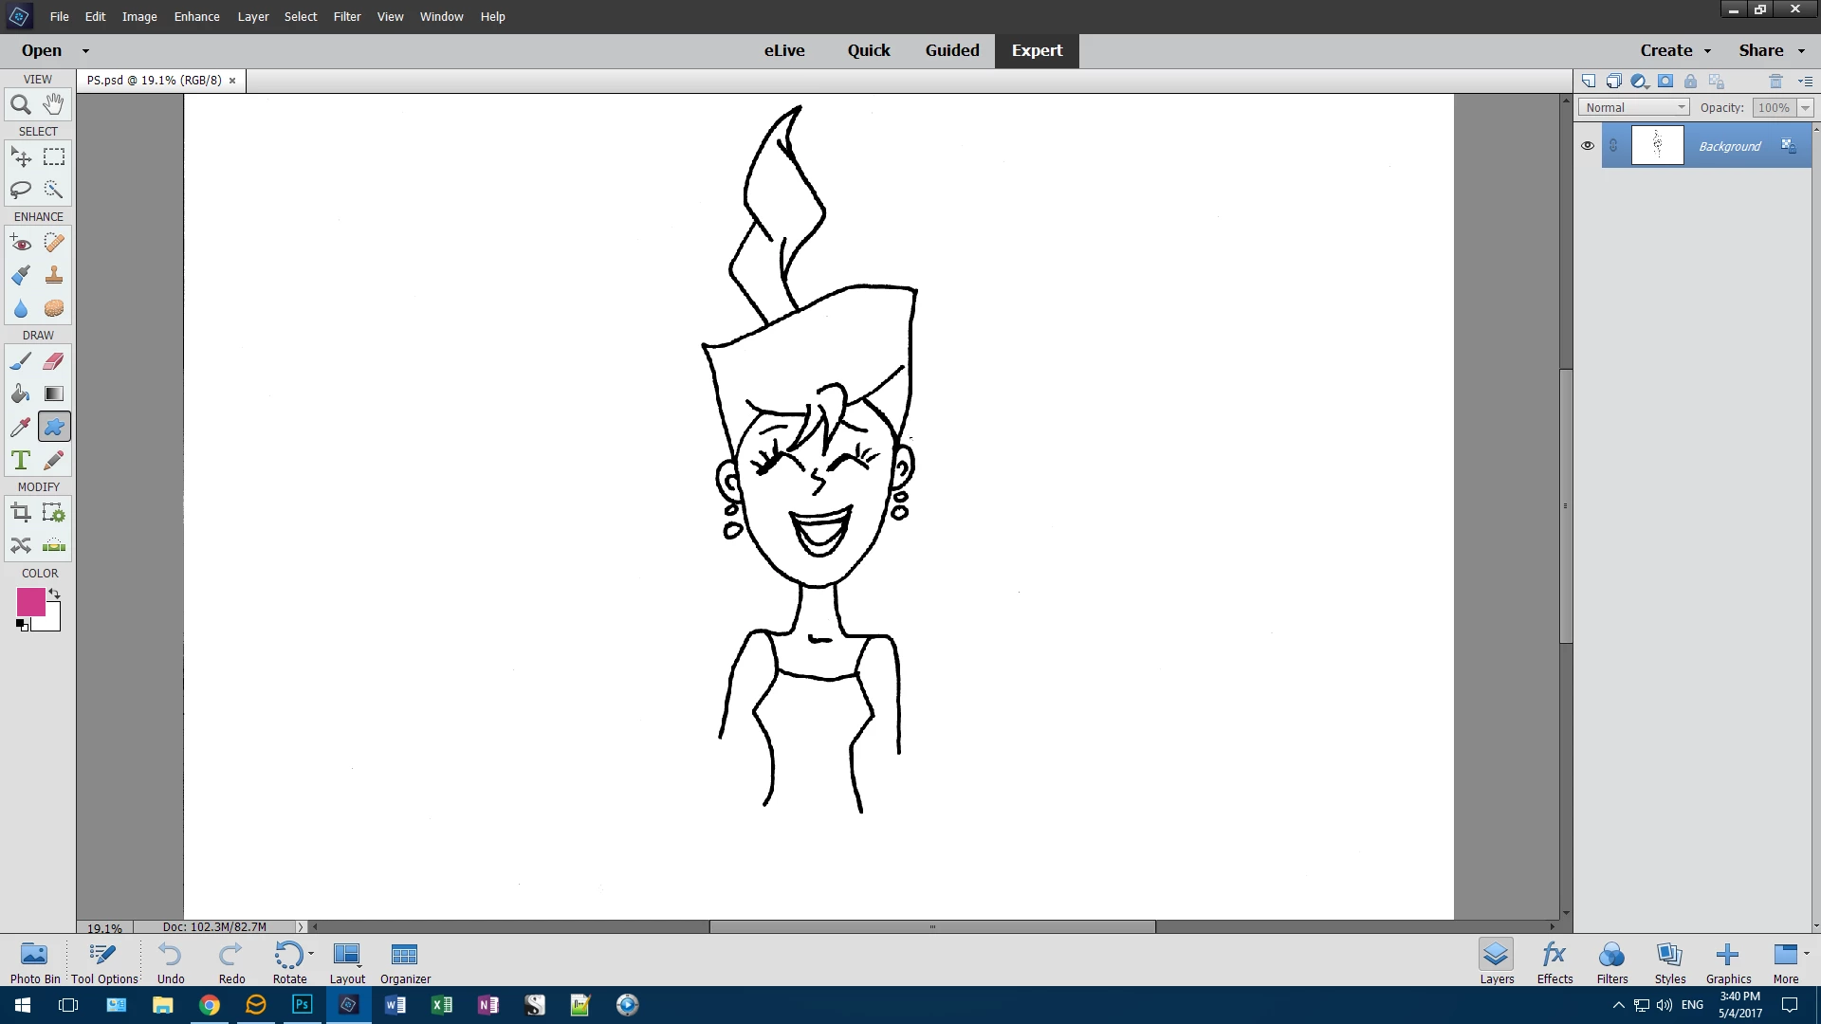Hide the Background layer with eye icon
This screenshot has width=1821, height=1024.
1587,146
